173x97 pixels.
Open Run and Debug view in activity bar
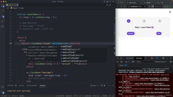(x=3, y=21)
